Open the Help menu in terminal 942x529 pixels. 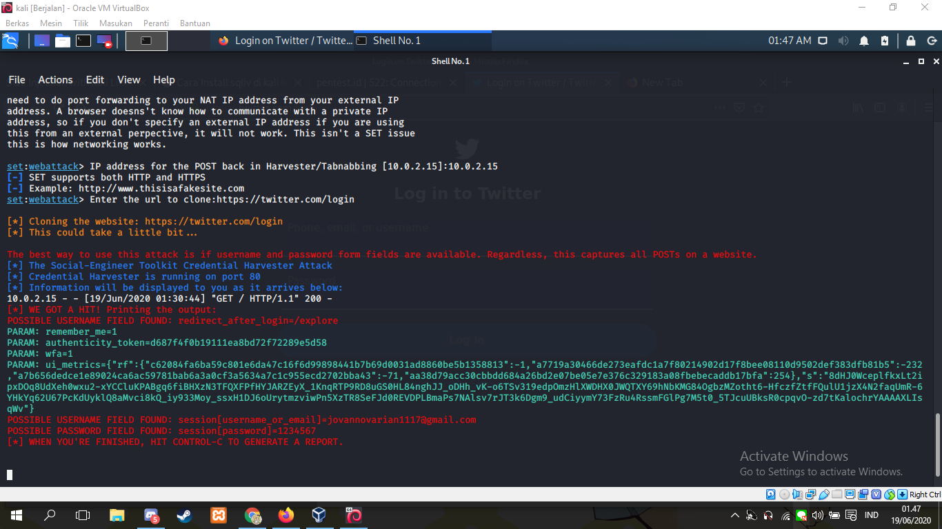[x=163, y=80]
